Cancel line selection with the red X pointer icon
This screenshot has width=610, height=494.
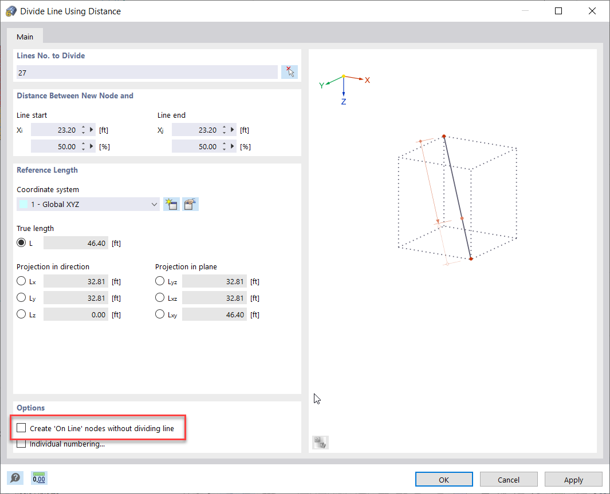click(289, 71)
